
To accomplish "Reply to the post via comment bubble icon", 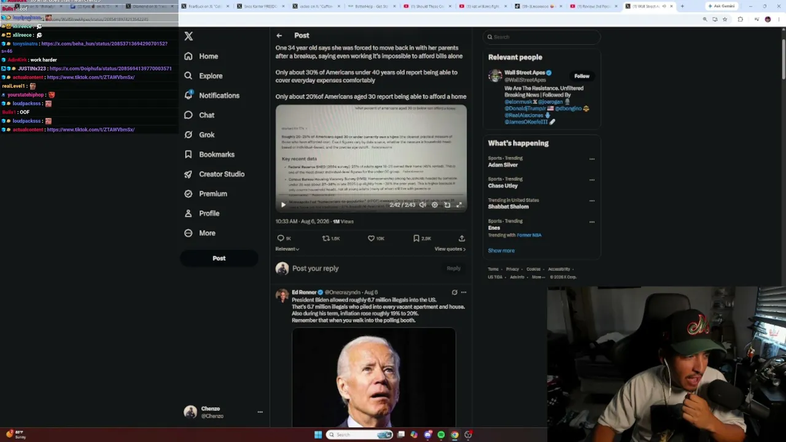I will pos(281,238).
